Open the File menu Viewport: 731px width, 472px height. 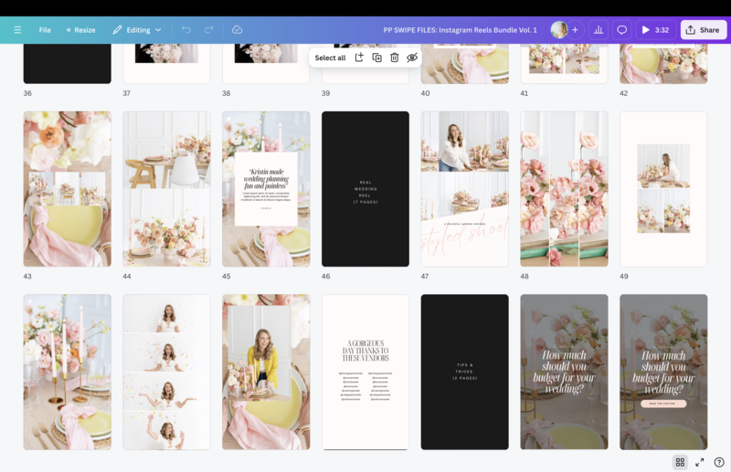(45, 30)
